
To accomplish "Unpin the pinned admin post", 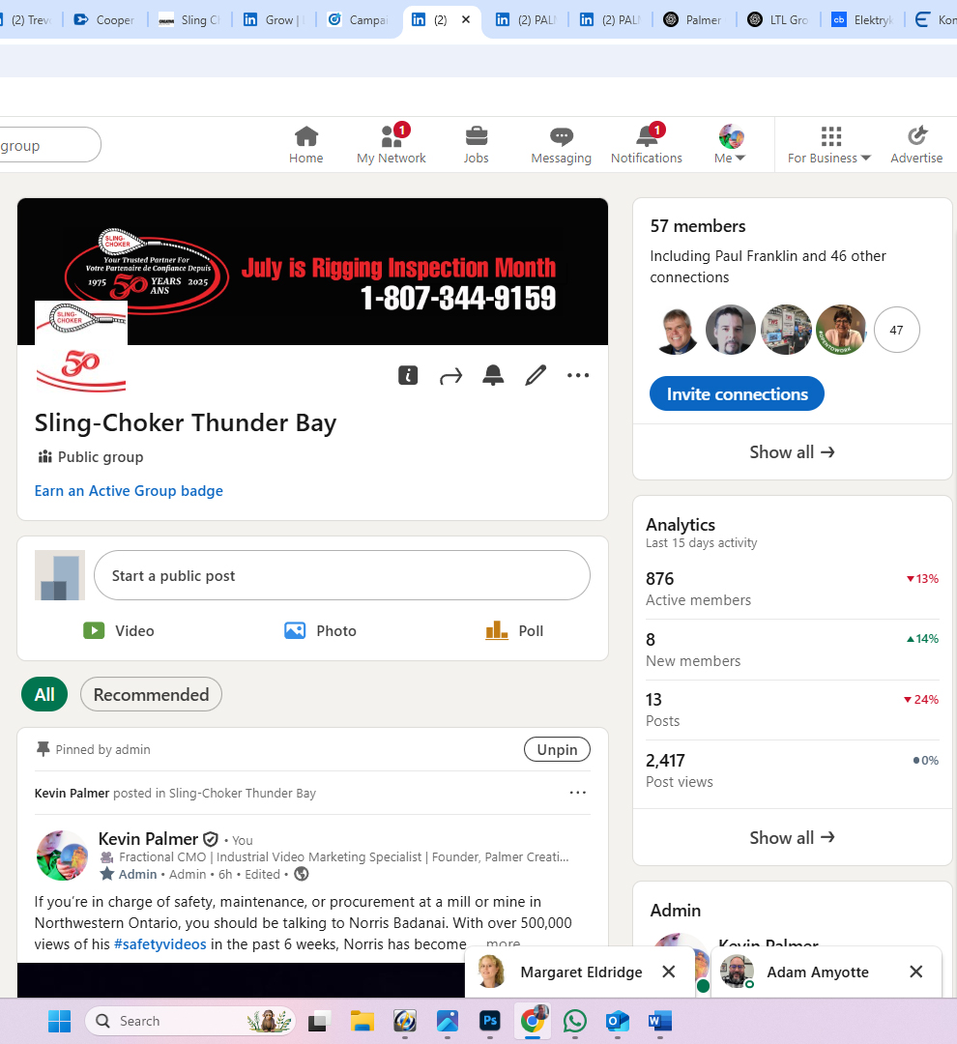I will (x=557, y=749).
